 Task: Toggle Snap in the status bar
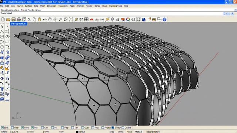click(x=112, y=132)
